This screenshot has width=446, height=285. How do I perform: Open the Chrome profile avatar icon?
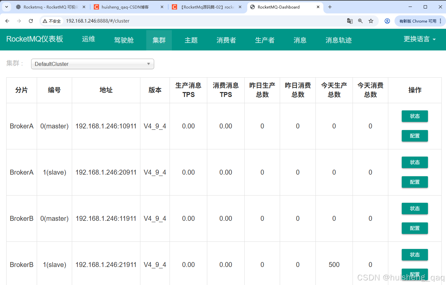tap(387, 21)
